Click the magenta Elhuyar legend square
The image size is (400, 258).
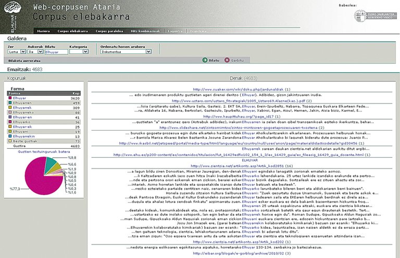(x=9, y=98)
